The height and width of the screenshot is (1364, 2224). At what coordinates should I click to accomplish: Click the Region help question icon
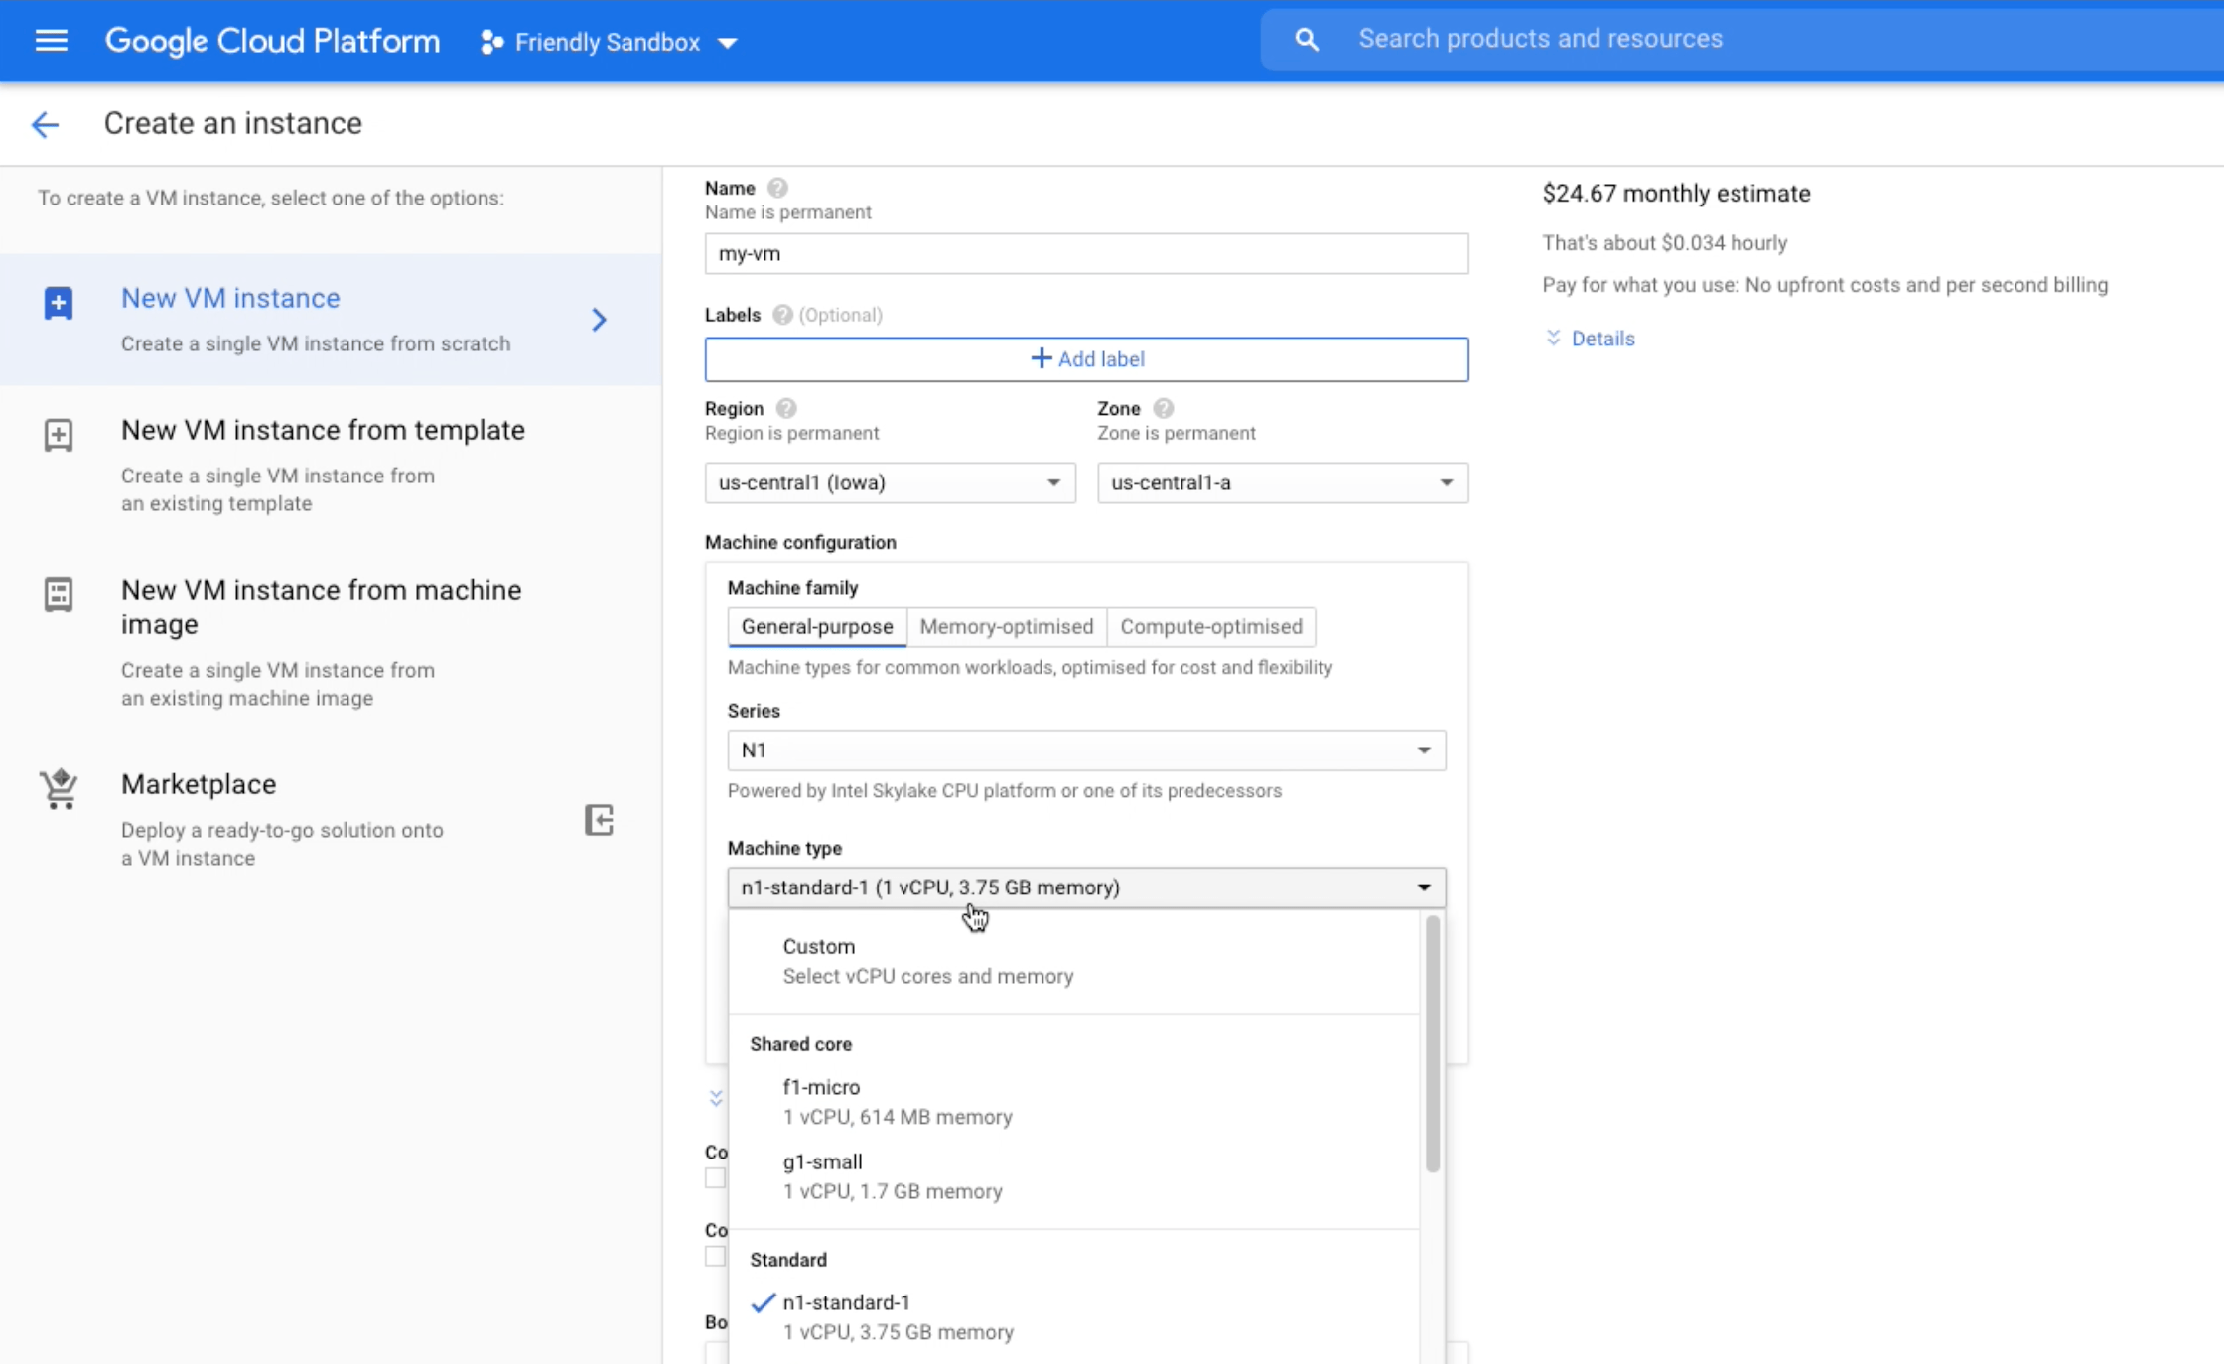click(786, 408)
